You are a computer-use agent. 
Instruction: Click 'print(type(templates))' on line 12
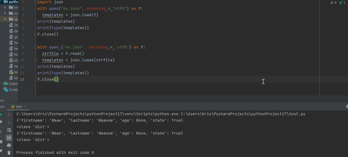pos(63,73)
